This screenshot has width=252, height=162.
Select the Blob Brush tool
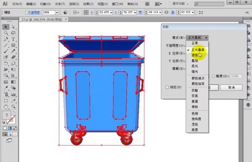tap(6, 57)
